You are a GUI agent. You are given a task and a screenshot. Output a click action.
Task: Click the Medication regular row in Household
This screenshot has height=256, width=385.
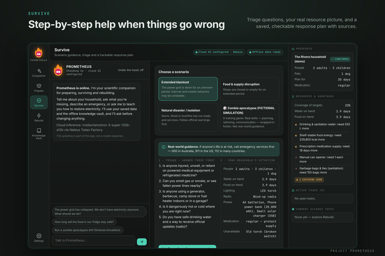coord(322,85)
